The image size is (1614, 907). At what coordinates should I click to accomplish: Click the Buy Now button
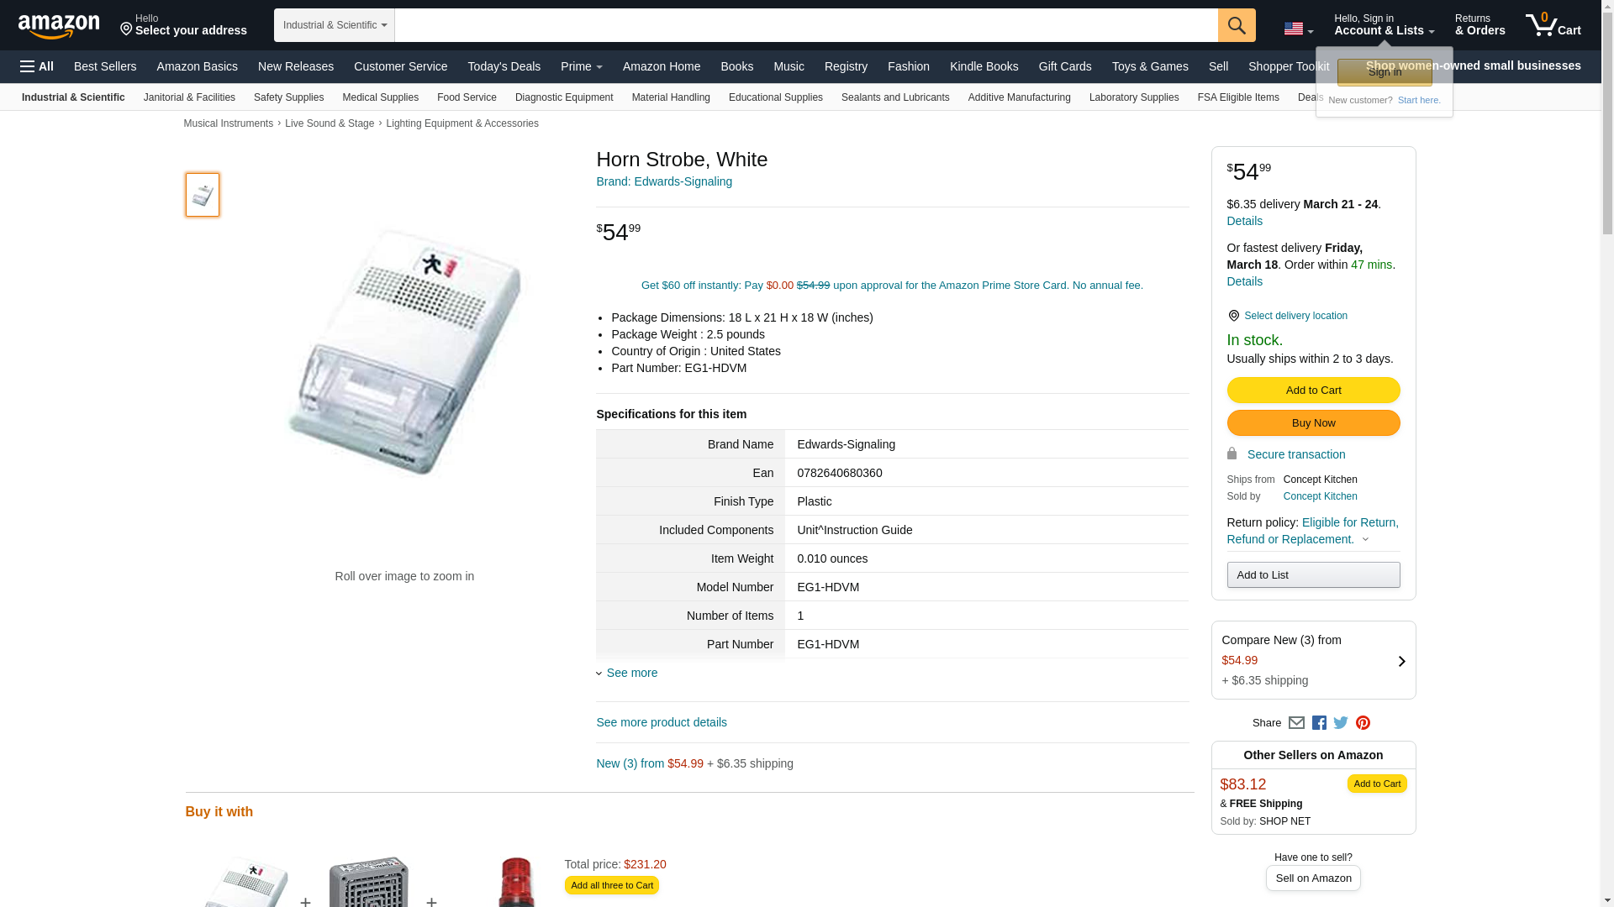pos(1313,422)
